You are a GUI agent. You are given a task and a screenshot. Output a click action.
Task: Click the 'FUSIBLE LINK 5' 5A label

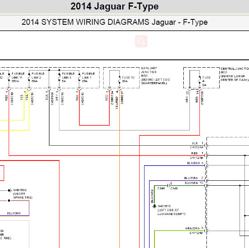[68, 78]
